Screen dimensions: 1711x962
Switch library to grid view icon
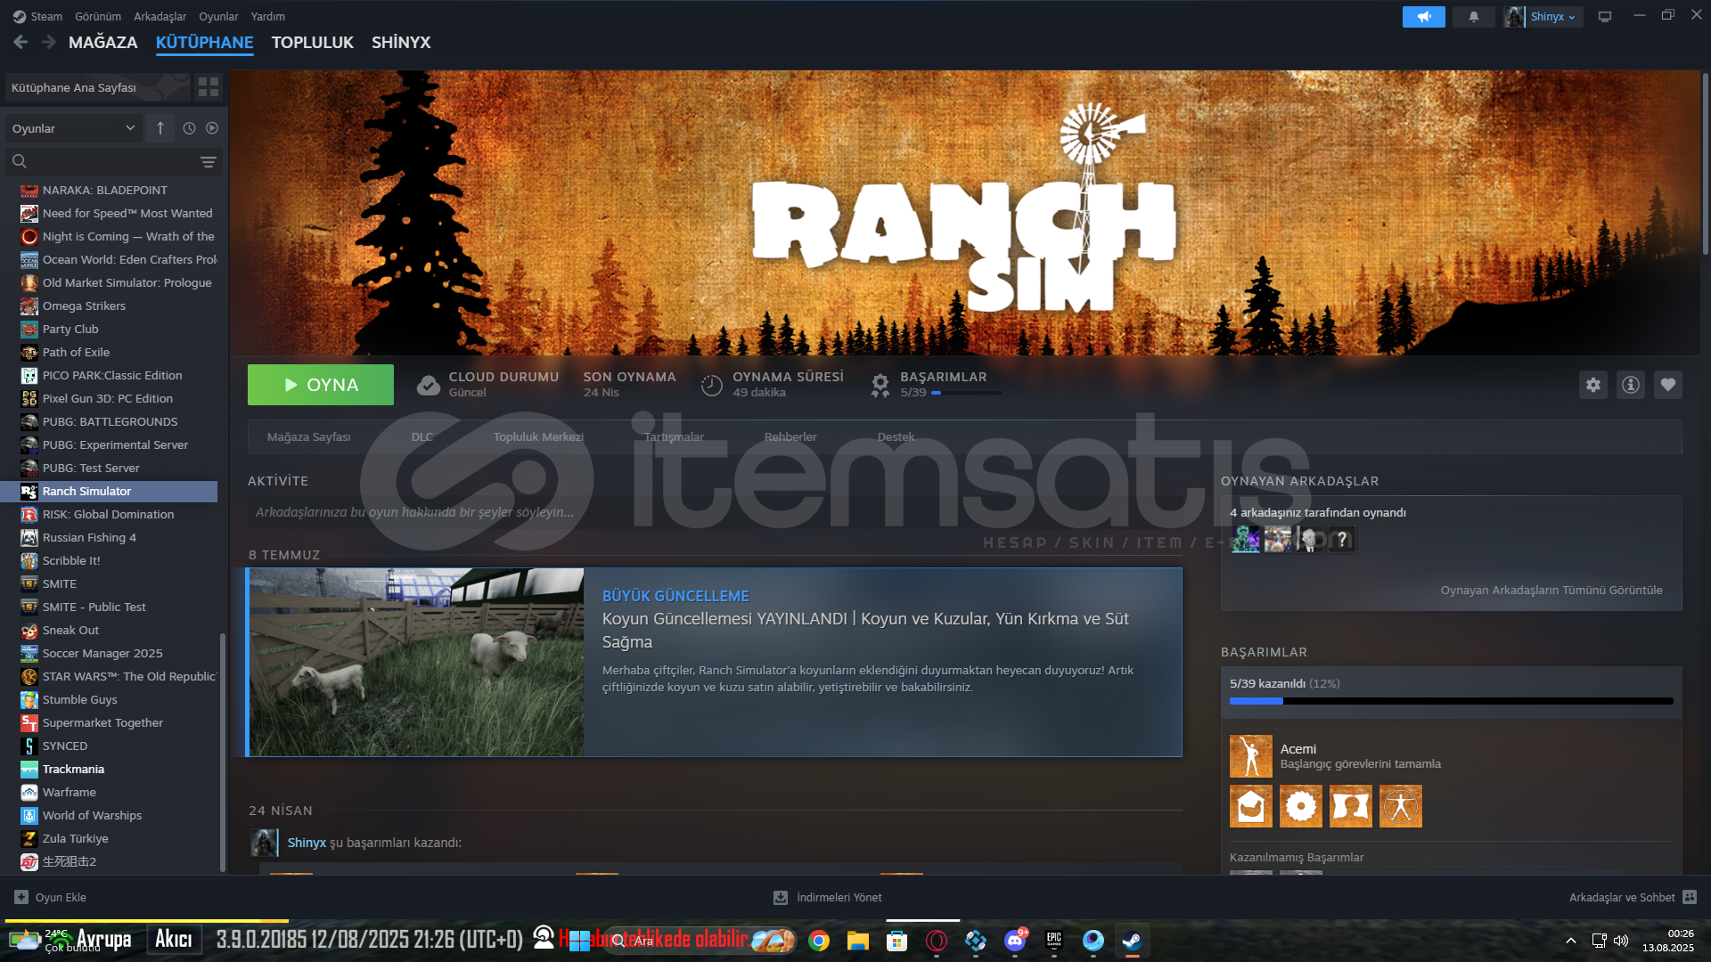click(209, 86)
